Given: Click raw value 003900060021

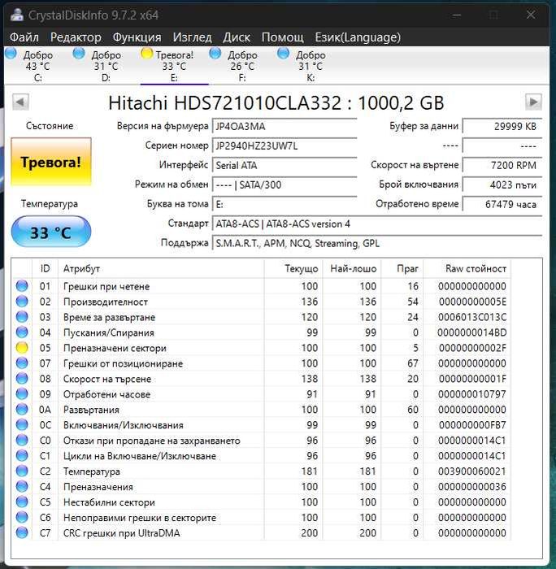Looking at the screenshot, I should point(471,471).
